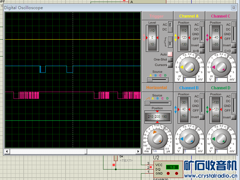Toggle the Cursors button

coord(170,65)
